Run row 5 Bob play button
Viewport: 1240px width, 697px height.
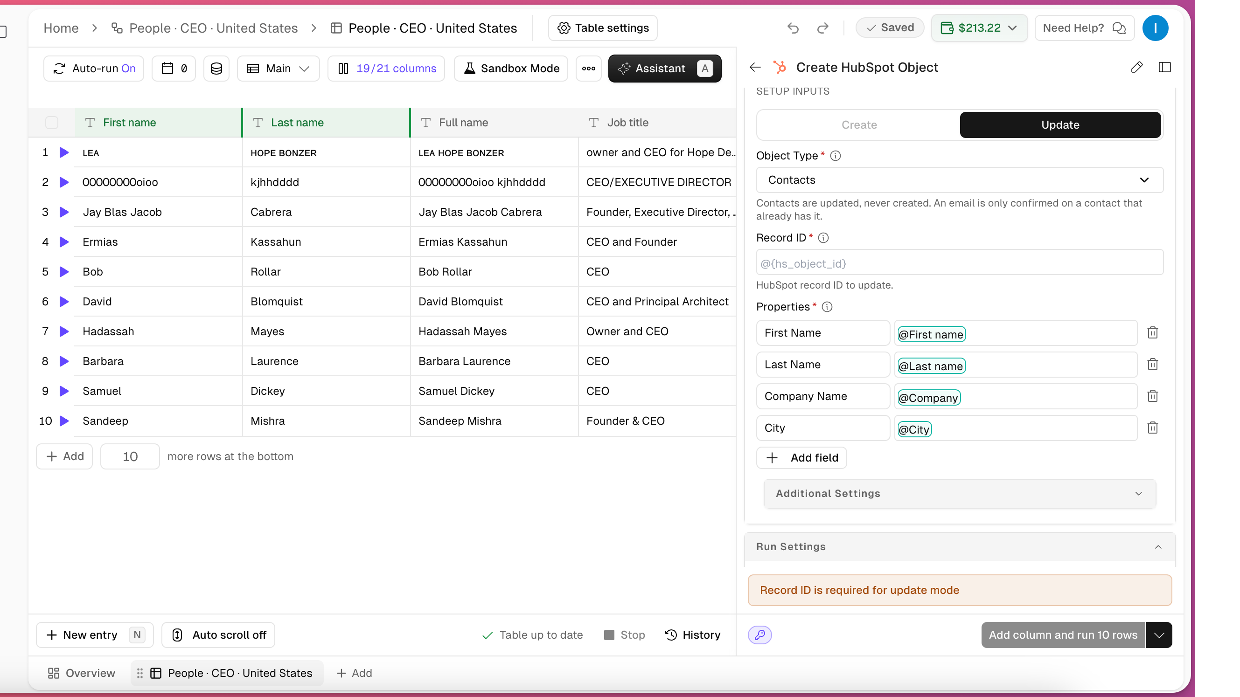63,272
